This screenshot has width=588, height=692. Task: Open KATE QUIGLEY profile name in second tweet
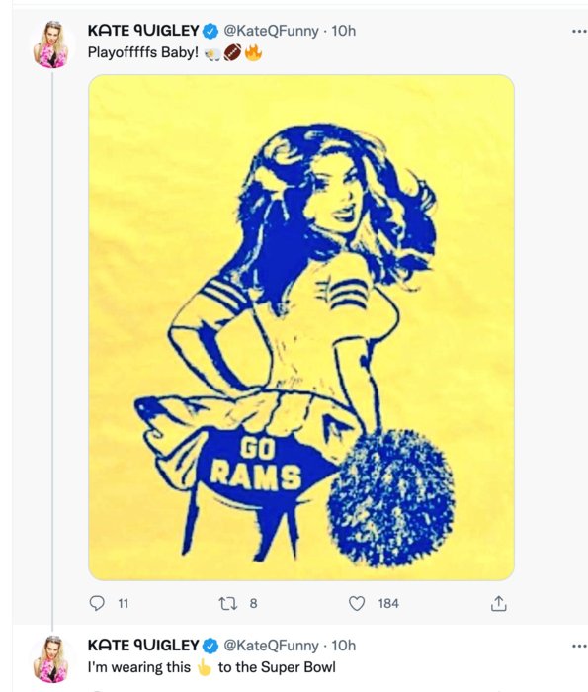click(143, 646)
